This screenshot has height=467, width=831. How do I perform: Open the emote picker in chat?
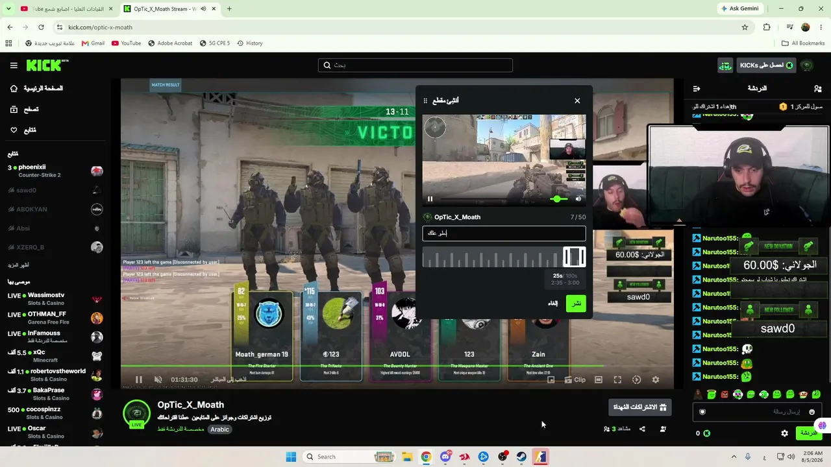point(812,412)
